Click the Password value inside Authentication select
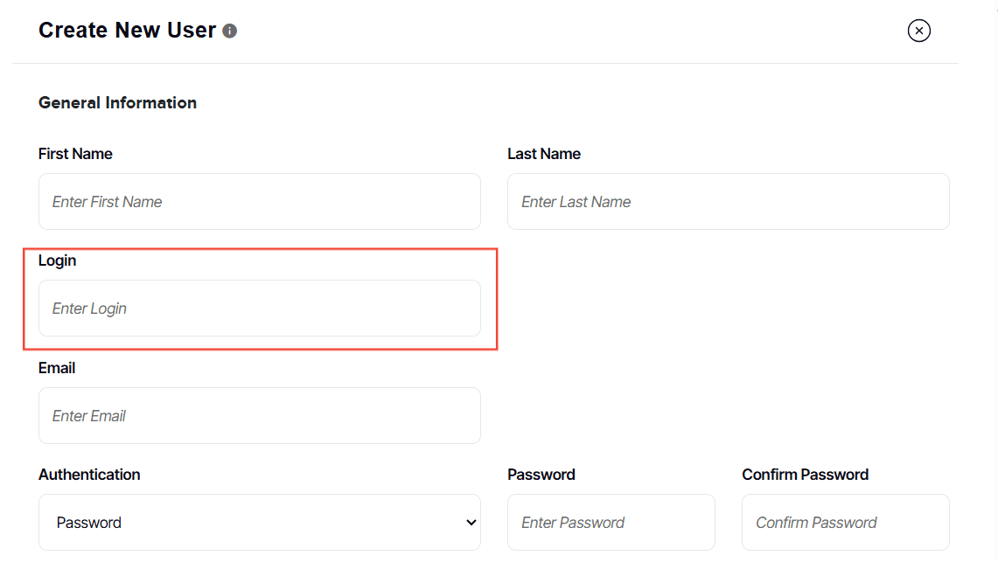This screenshot has width=998, height=562. (89, 523)
